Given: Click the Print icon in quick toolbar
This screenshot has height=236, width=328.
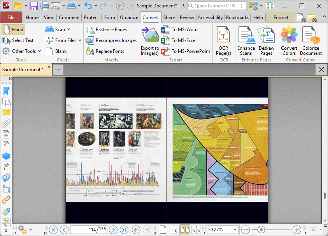Looking at the screenshot, I should [x=45, y=6].
